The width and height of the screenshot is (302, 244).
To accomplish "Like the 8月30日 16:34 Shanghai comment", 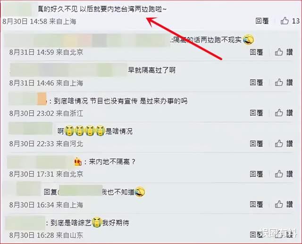I will pyautogui.click(x=279, y=204).
